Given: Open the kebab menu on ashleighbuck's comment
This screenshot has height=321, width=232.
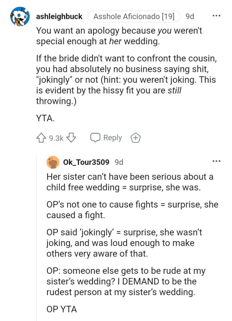Looking at the screenshot, I should point(217,15).
